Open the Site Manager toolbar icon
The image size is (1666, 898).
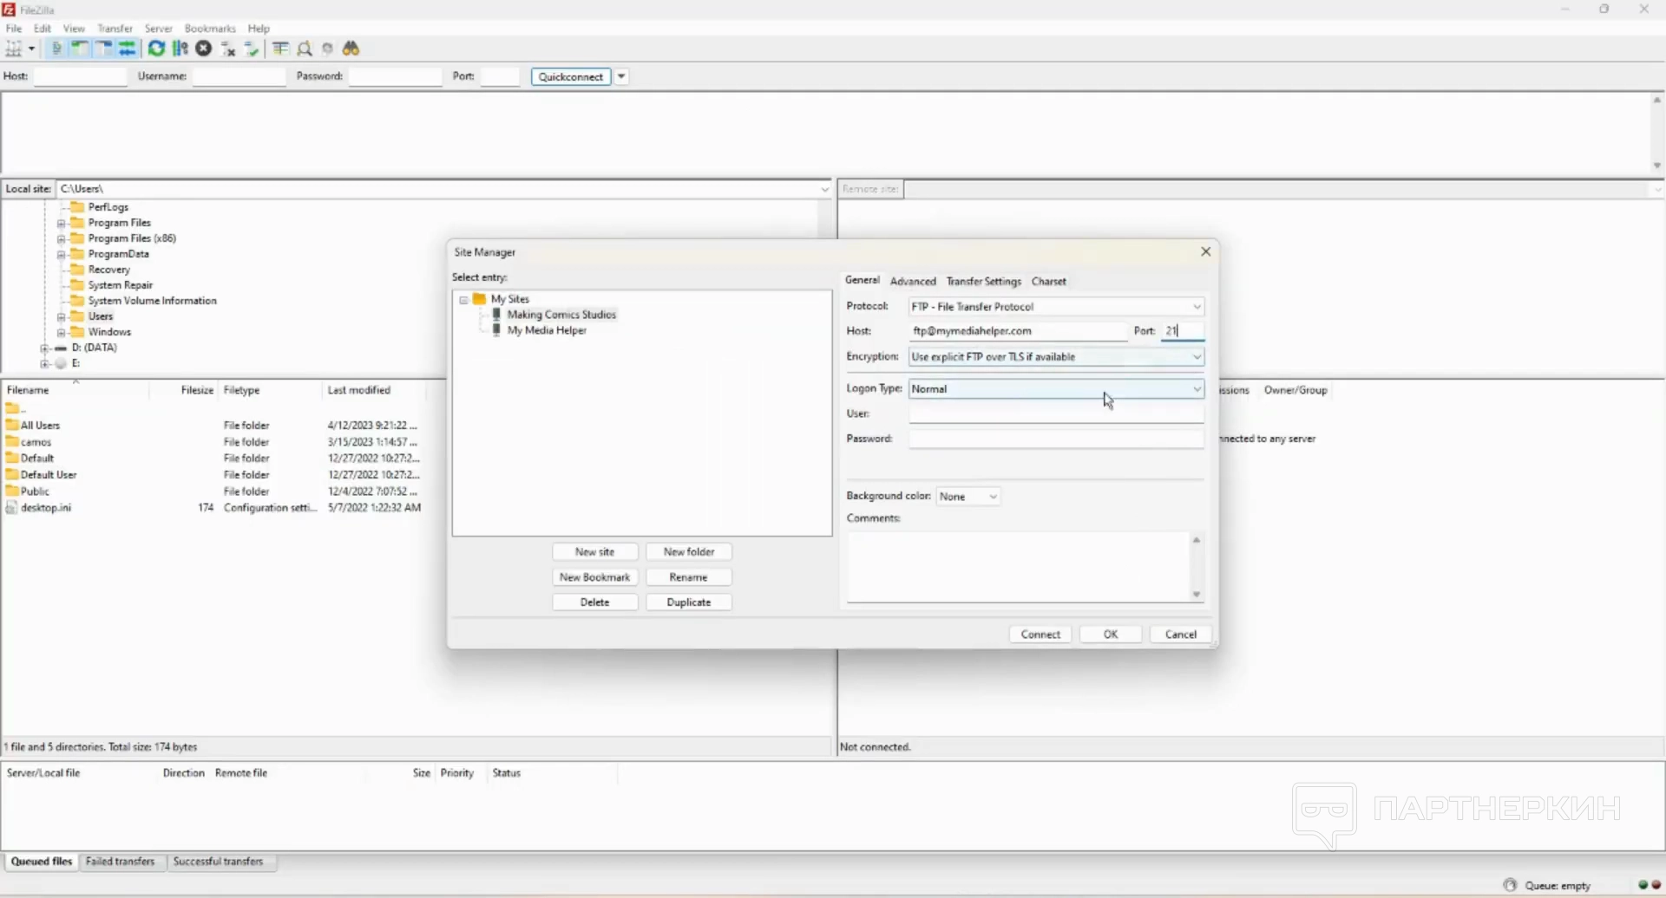(x=14, y=49)
